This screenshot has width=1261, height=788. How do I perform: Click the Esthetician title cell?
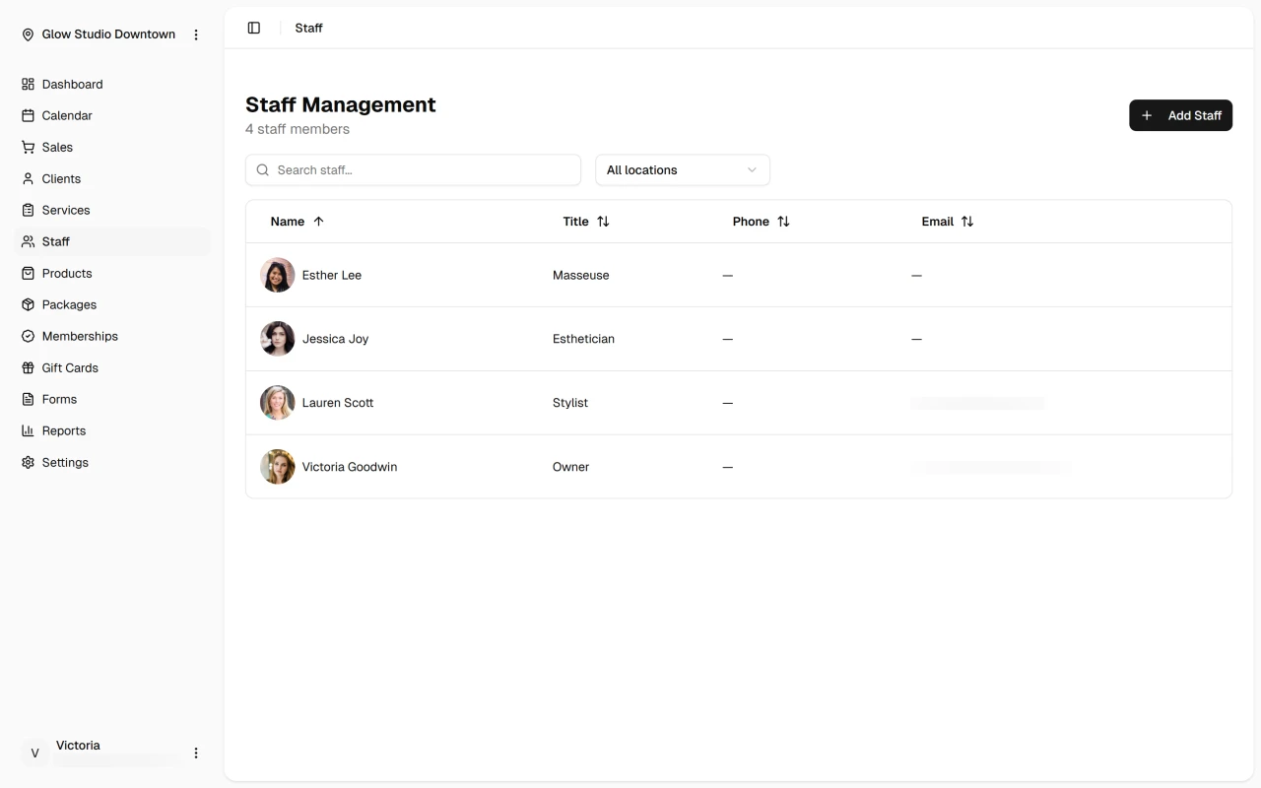583,339
